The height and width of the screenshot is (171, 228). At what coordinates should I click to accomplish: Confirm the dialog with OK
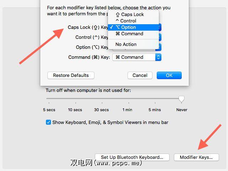(169, 75)
